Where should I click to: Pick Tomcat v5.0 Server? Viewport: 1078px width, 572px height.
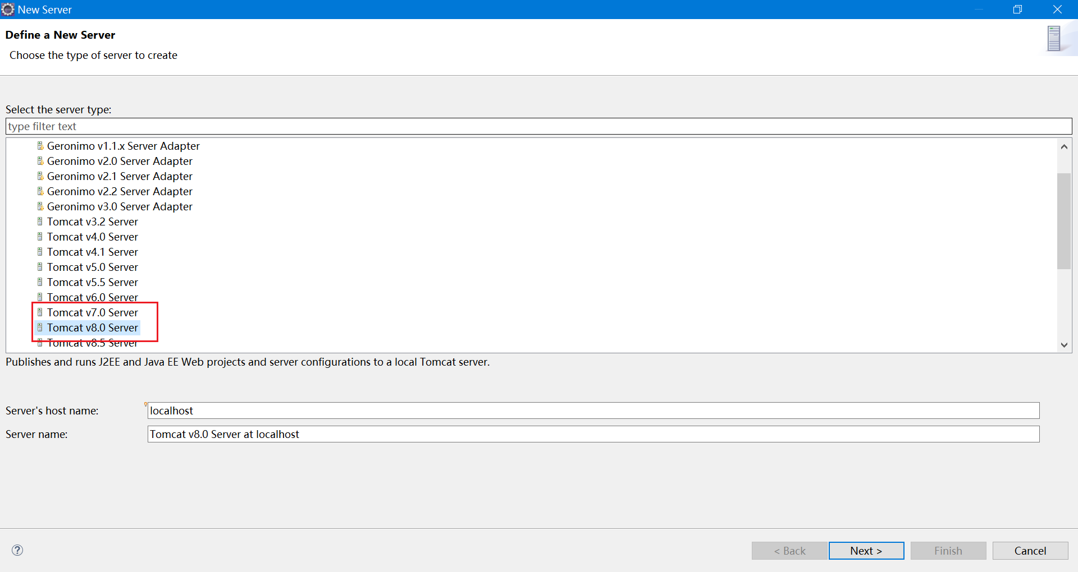(92, 267)
